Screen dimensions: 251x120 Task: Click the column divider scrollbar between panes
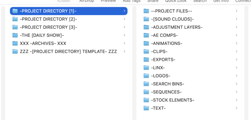134,63
